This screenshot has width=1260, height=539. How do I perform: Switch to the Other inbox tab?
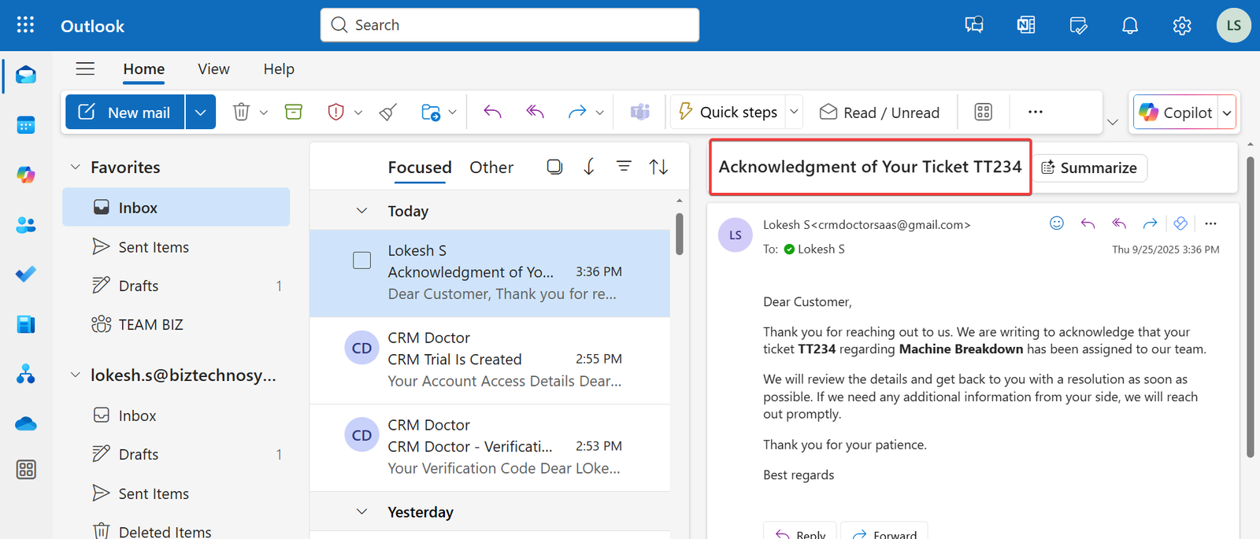tap(491, 168)
